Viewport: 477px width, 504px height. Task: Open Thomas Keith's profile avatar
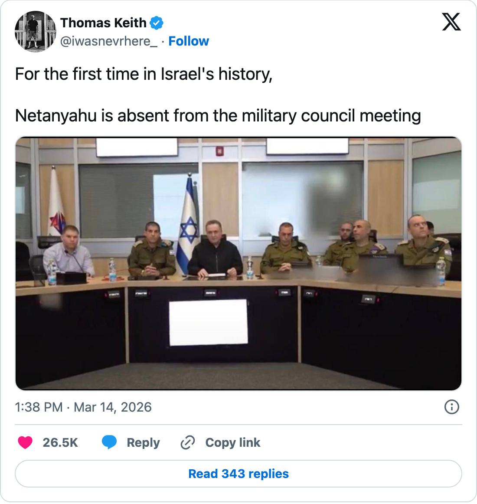(36, 32)
